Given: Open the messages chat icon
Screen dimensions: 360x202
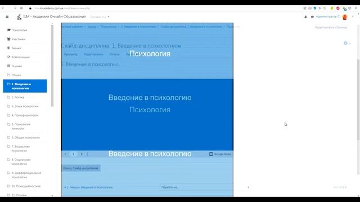Looking at the screenshot, I should (x=312, y=17).
